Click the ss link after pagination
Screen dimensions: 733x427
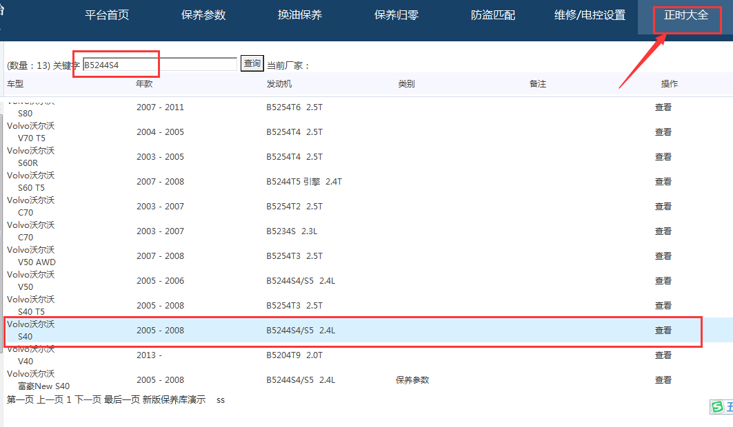pyautogui.click(x=221, y=400)
